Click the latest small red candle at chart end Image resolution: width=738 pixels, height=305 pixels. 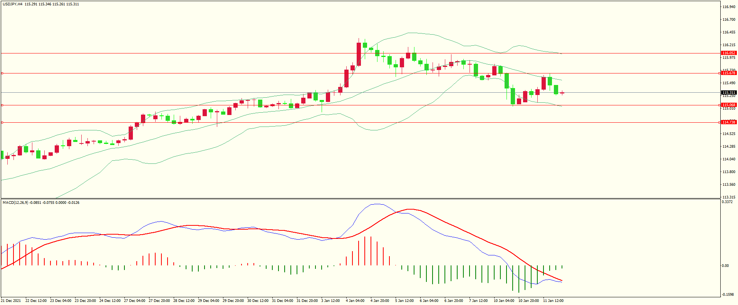pyautogui.click(x=562, y=93)
